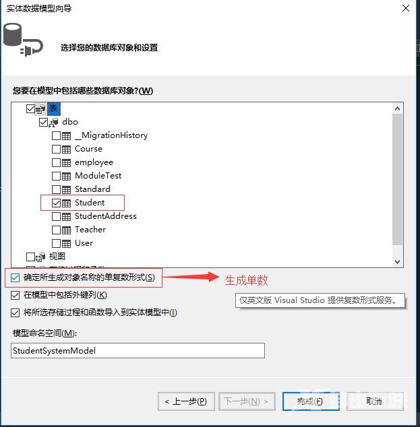Uncheck the Student table checkbox

56,203
